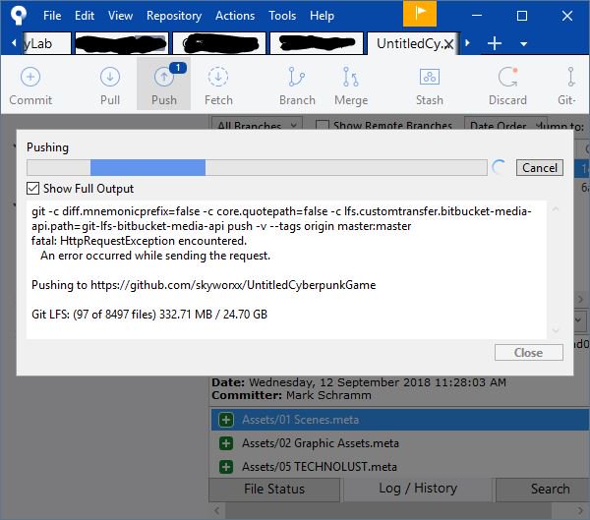Screen dimensions: 590x520
Task: Click the GitHub push URL text
Action: tap(233, 285)
